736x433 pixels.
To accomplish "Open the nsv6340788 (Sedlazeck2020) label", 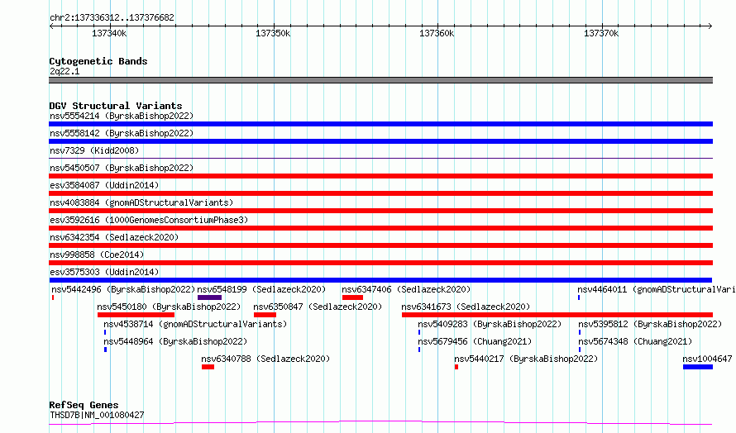I will [x=265, y=359].
